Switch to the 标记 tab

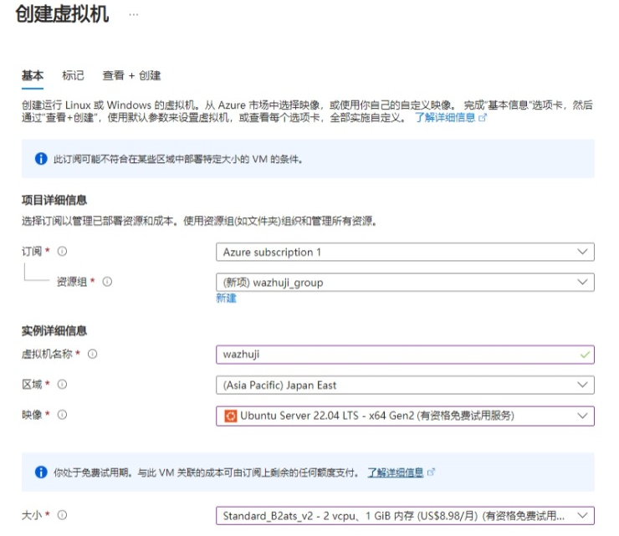tap(73, 75)
